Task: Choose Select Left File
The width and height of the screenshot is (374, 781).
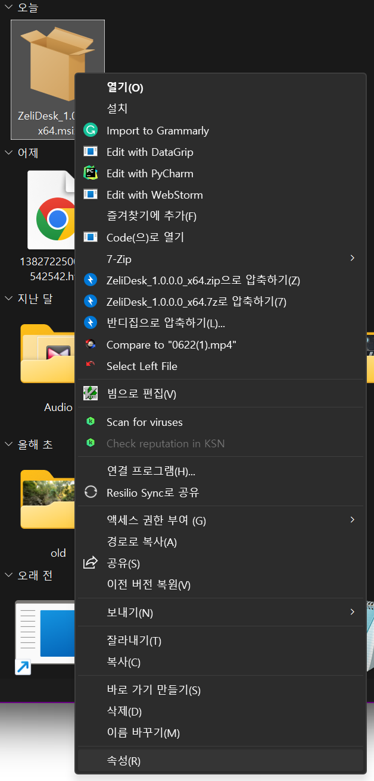Action: (x=220, y=366)
